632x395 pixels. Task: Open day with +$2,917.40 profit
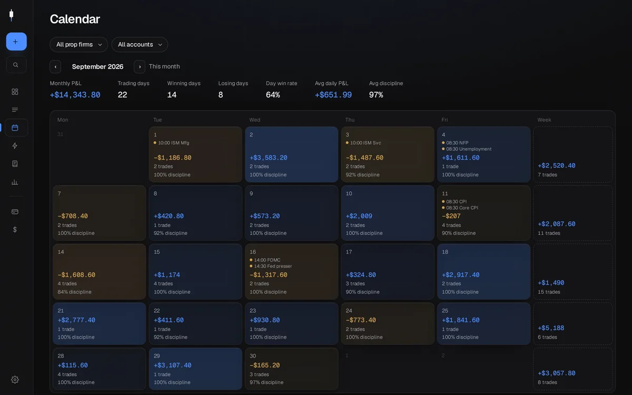tap(483, 272)
